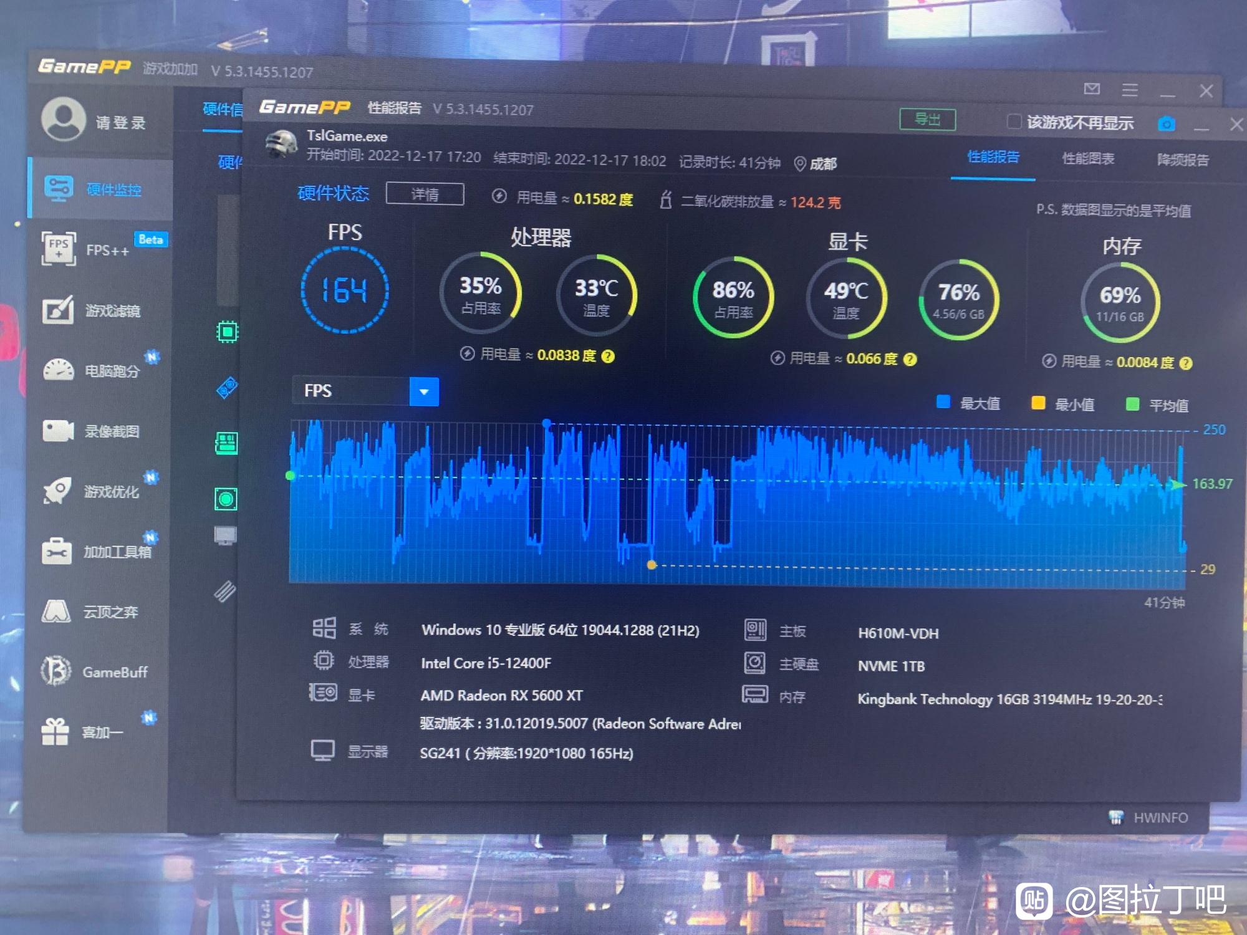The height and width of the screenshot is (935, 1247).
Task: Click the H610M-VDH motherboard text
Action: point(898,633)
